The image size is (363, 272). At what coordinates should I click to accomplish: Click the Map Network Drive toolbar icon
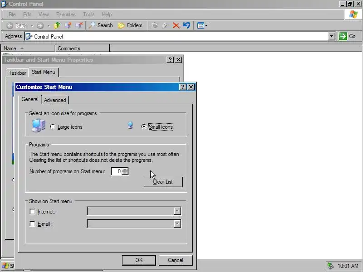(x=68, y=25)
